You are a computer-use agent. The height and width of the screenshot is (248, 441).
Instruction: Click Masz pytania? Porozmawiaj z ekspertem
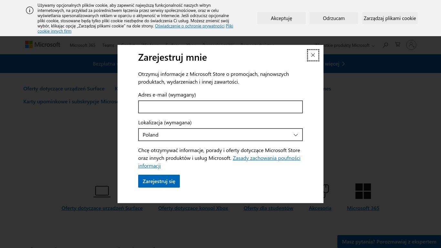tap(389, 242)
